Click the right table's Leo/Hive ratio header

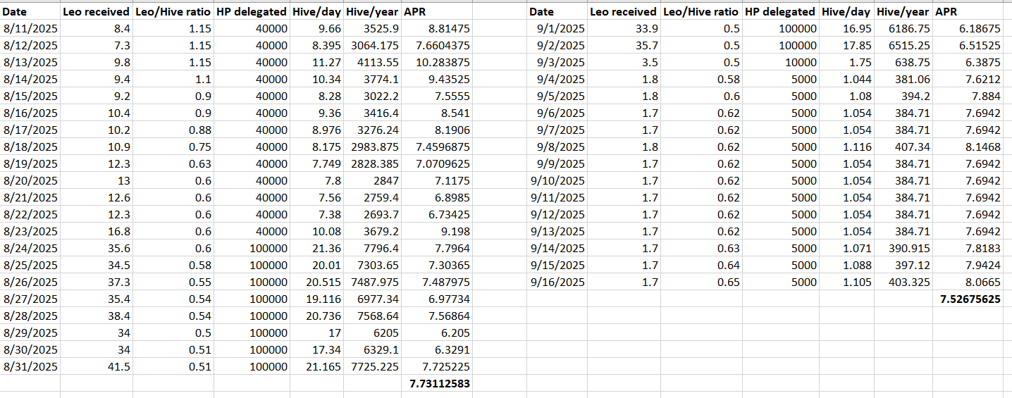[701, 11]
